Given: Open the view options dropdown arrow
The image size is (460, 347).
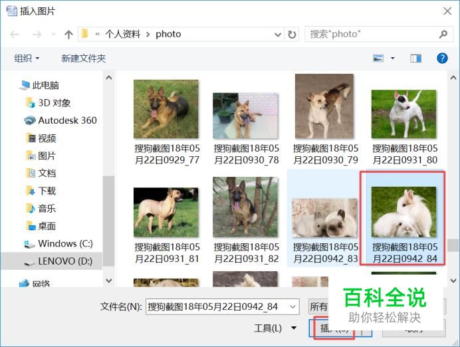Looking at the screenshot, I should coord(392,58).
